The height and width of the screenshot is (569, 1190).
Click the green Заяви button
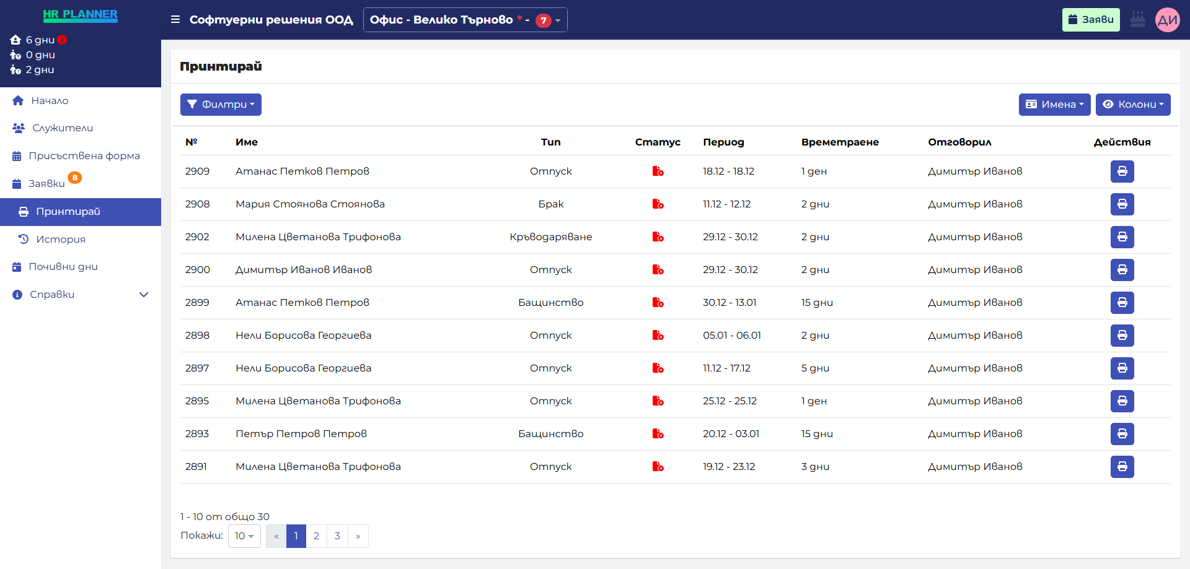coord(1091,19)
